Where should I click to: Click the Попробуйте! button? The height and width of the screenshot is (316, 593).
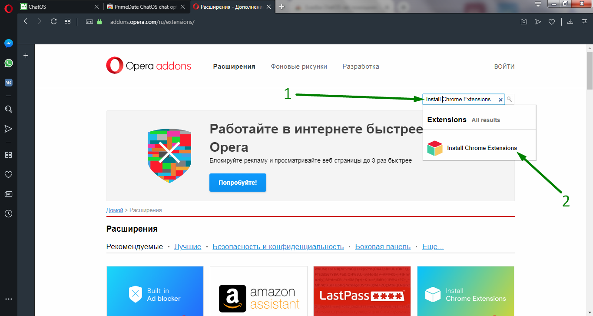pyautogui.click(x=238, y=183)
